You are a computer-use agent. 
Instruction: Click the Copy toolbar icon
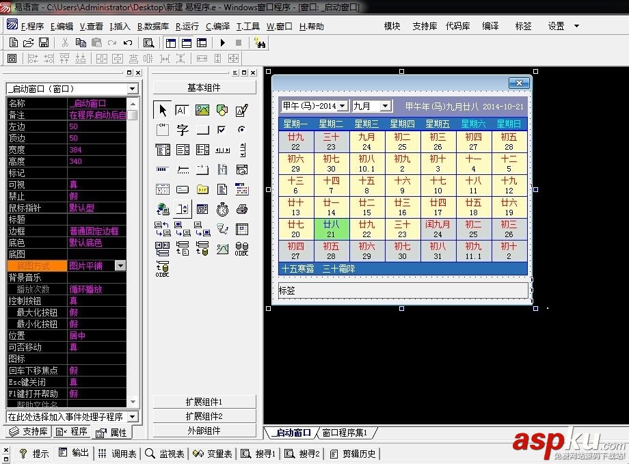(x=81, y=42)
